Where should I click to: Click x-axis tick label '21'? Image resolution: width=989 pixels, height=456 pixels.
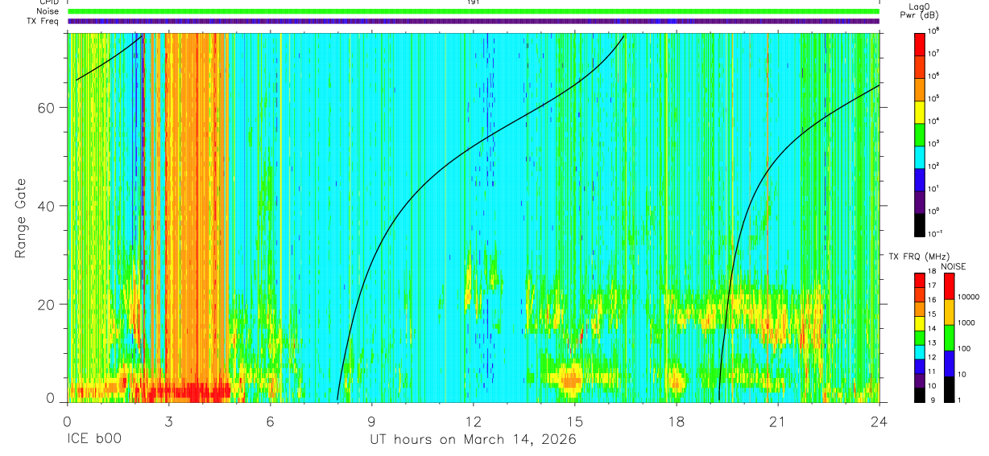778,421
